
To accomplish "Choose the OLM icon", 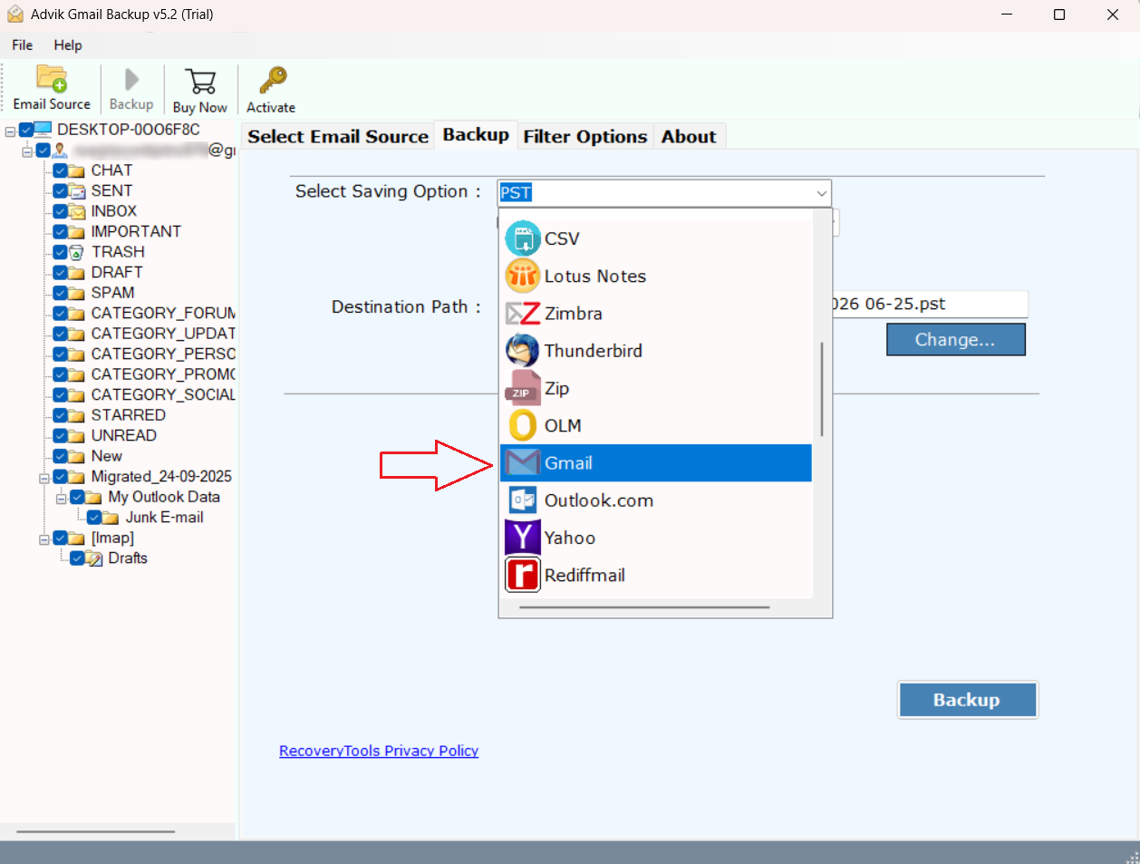I will coord(522,425).
